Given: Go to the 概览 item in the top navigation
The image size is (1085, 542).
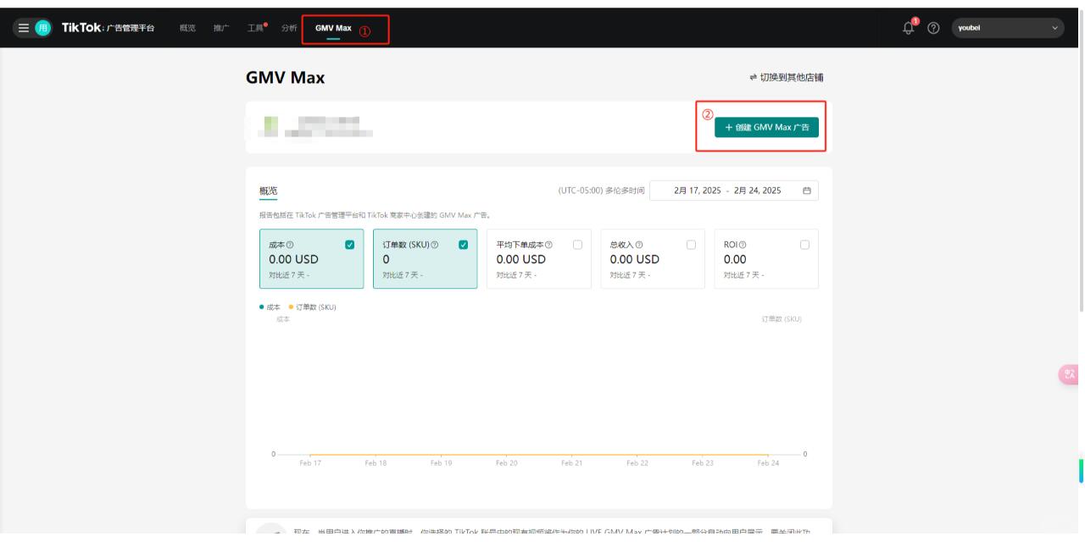Looking at the screenshot, I should pos(186,29).
